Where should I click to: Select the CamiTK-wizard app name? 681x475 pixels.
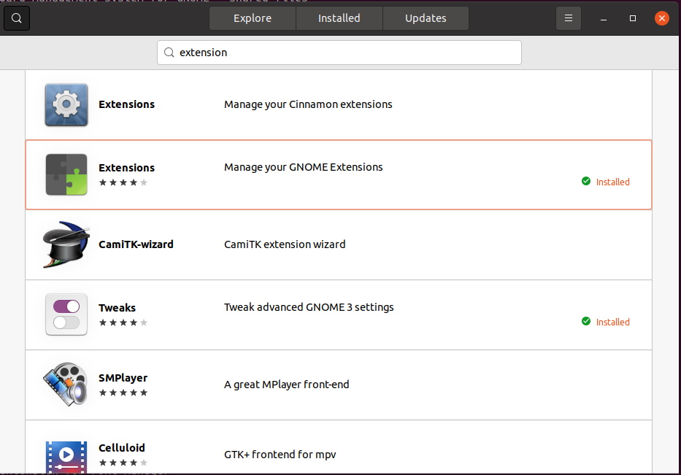(x=136, y=244)
